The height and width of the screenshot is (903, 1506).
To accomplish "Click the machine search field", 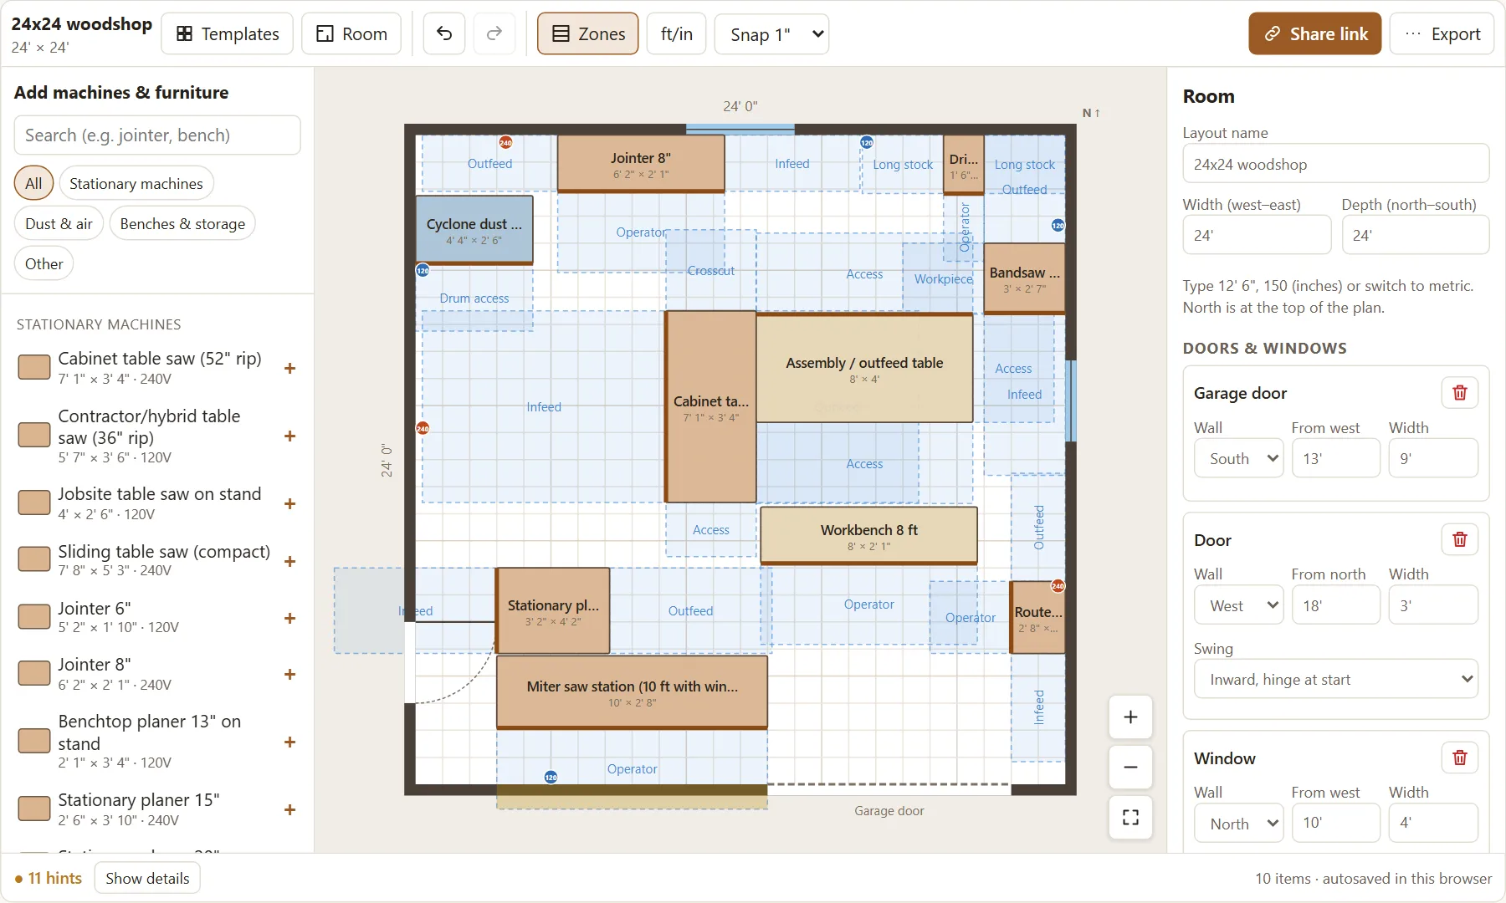I will (x=157, y=135).
